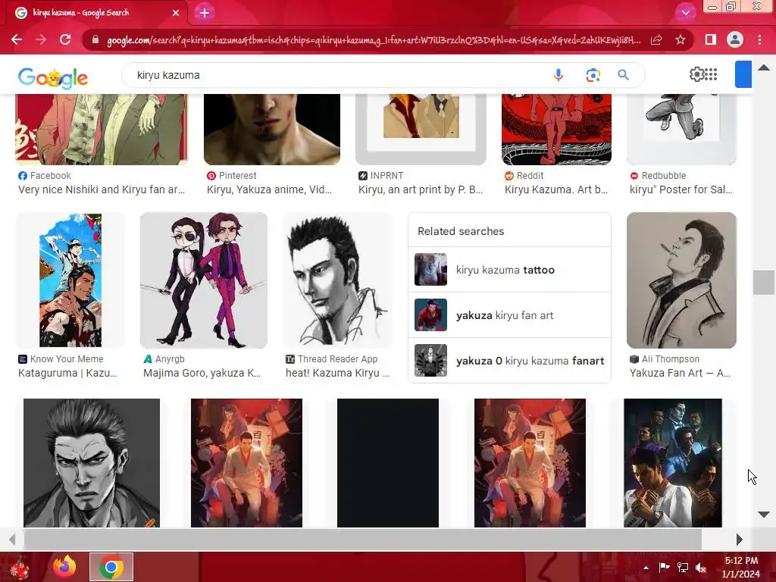The width and height of the screenshot is (776, 582).
Task: Open grayscale Kiryu portrait thumbnail
Action: pos(92,463)
